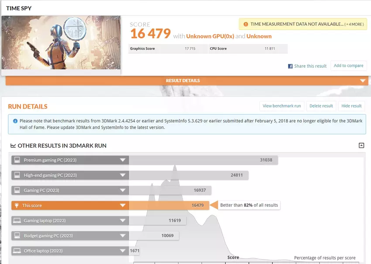This screenshot has width=371, height=264.
Task: Click the Add to compare button
Action: point(348,66)
